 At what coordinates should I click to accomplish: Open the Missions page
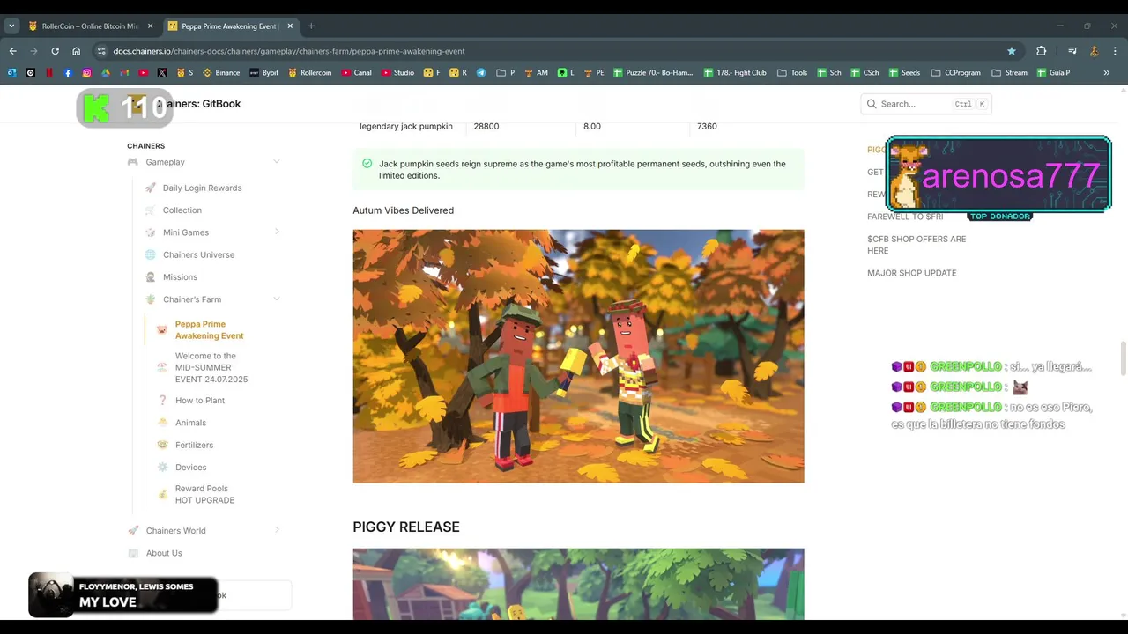pyautogui.click(x=180, y=277)
